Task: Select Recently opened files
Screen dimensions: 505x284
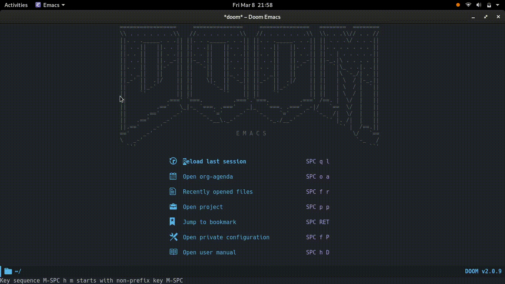Action: 218,192
